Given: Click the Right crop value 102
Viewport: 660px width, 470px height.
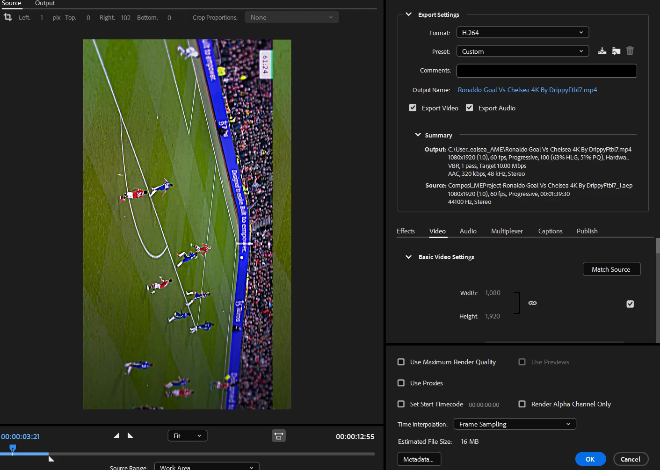Looking at the screenshot, I should (x=125, y=18).
